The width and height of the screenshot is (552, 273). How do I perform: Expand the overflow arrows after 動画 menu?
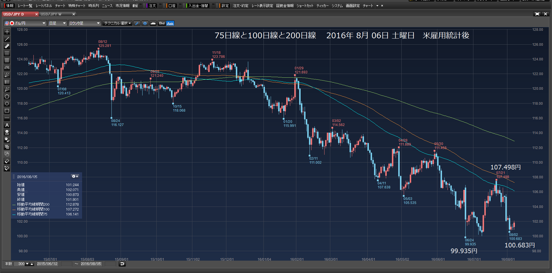pyautogui.click(x=141, y=5)
